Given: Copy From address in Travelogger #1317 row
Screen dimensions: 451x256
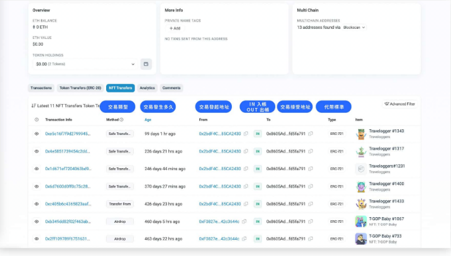Looking at the screenshot, I should (246, 151).
